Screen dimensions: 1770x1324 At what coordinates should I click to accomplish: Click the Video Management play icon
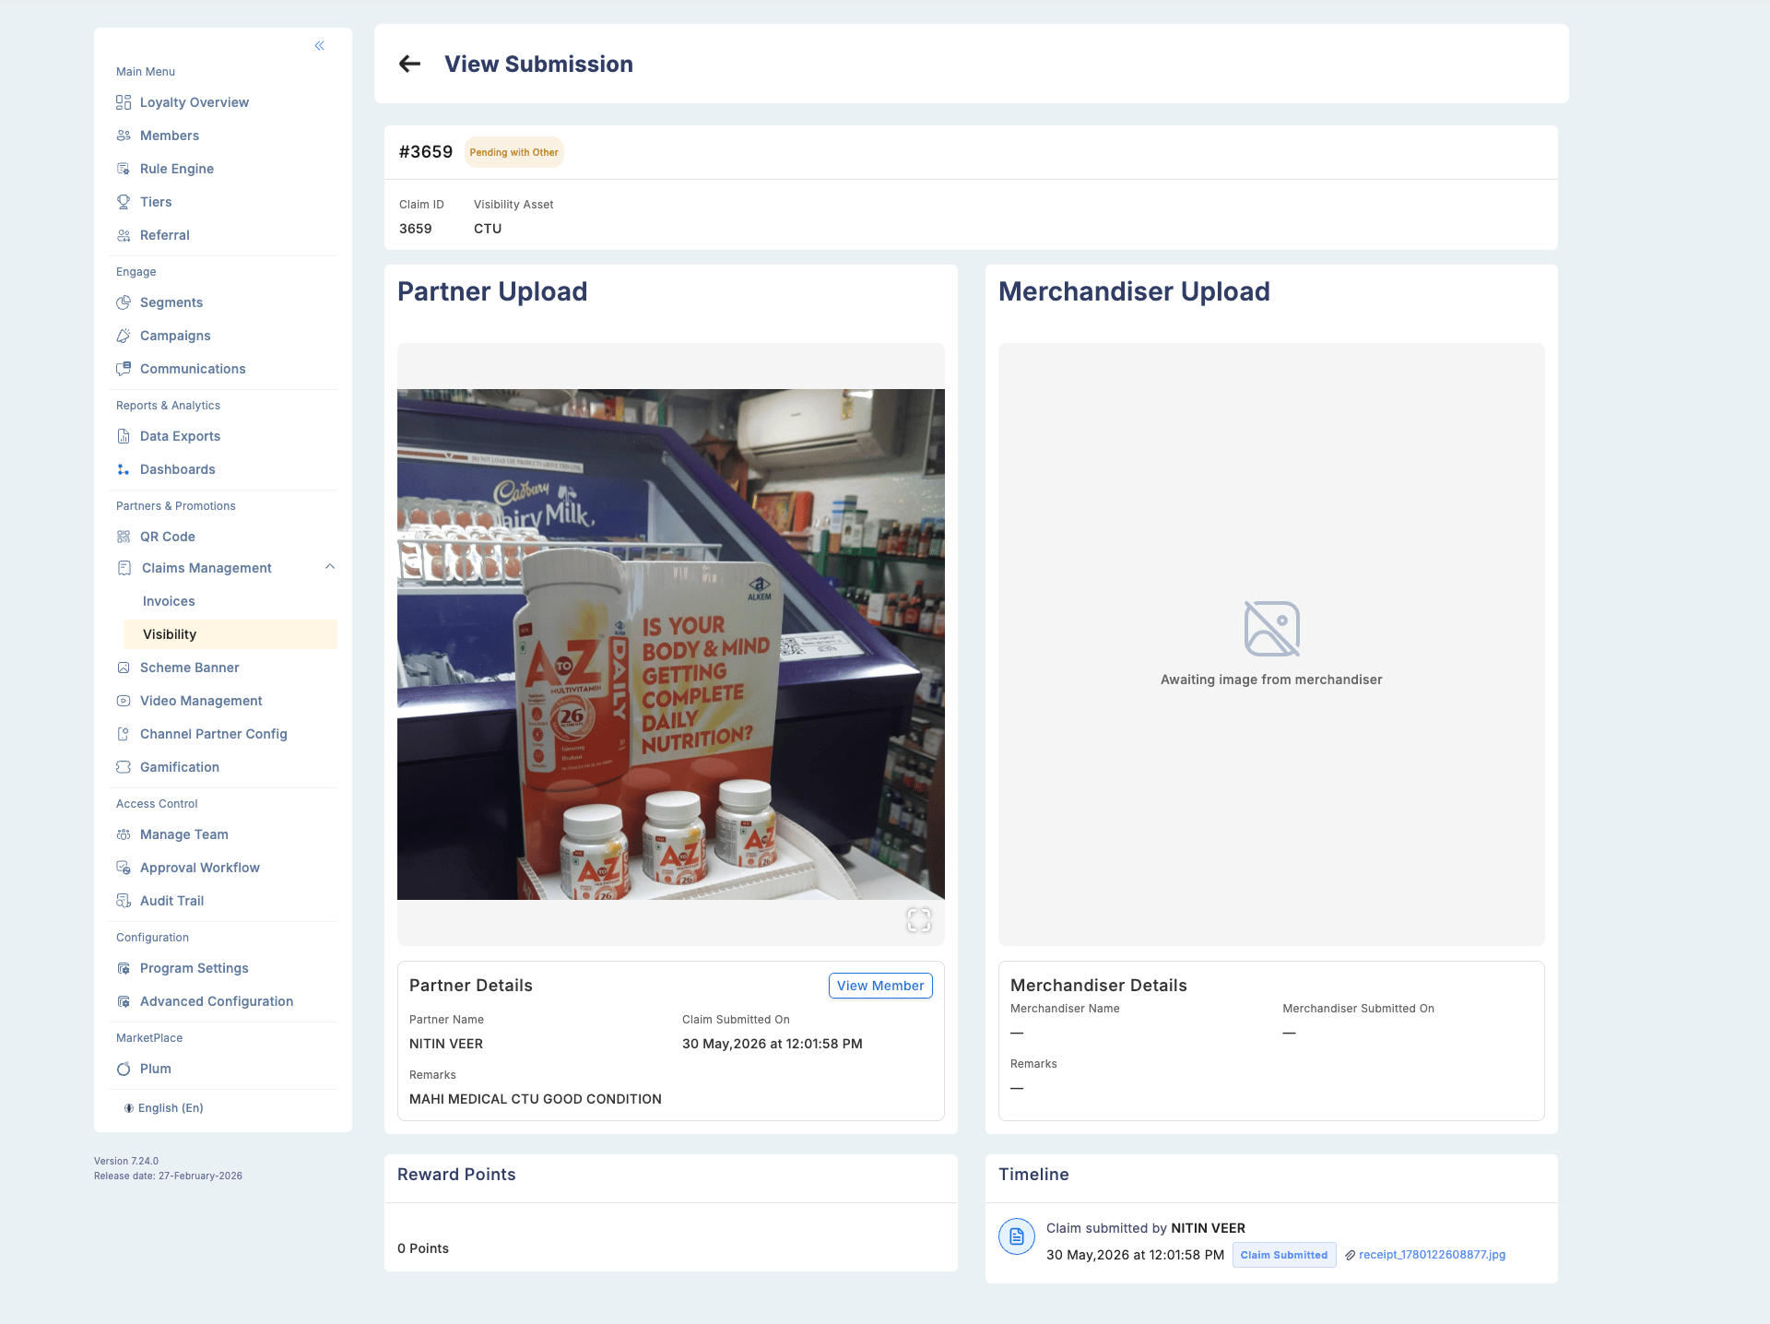[x=124, y=701]
